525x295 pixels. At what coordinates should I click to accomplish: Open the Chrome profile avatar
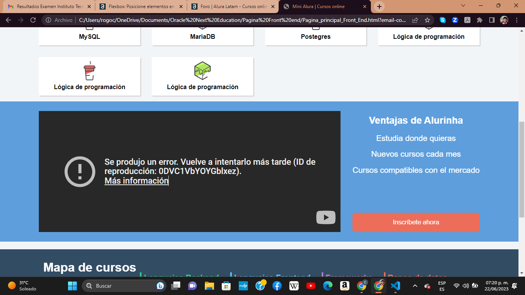pos(504,20)
